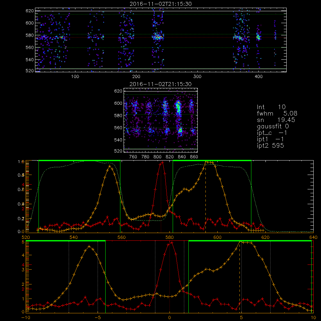Click x-axis label '840' of middle spectrogram
Screen dimensions: 321x321
point(182,157)
